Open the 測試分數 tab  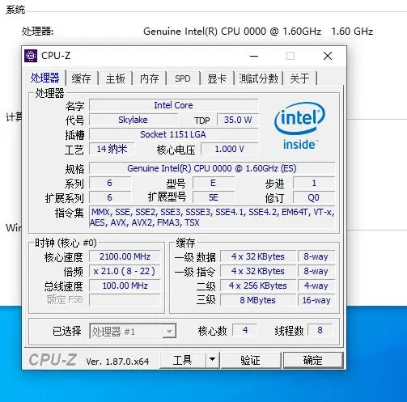(x=258, y=78)
